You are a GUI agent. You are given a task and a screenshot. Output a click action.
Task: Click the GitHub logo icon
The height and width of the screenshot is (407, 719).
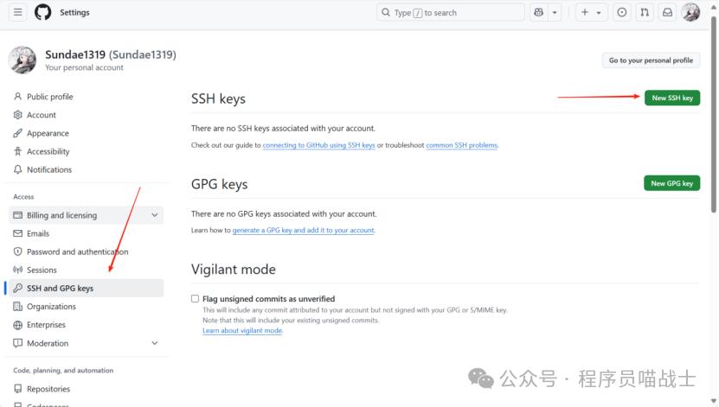(42, 13)
